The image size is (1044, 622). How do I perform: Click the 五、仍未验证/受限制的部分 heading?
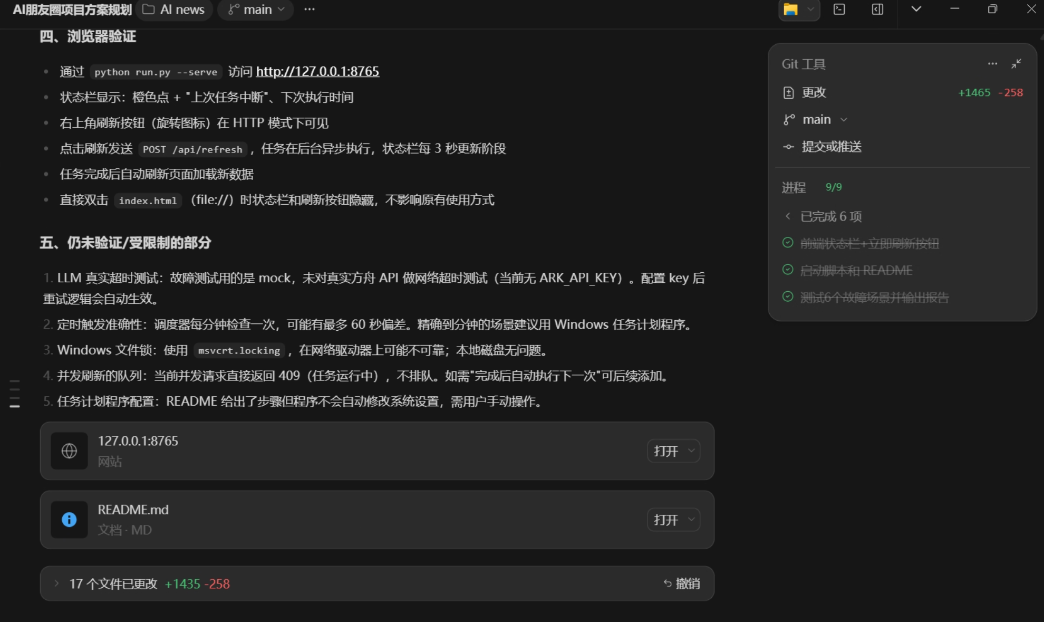coord(125,243)
